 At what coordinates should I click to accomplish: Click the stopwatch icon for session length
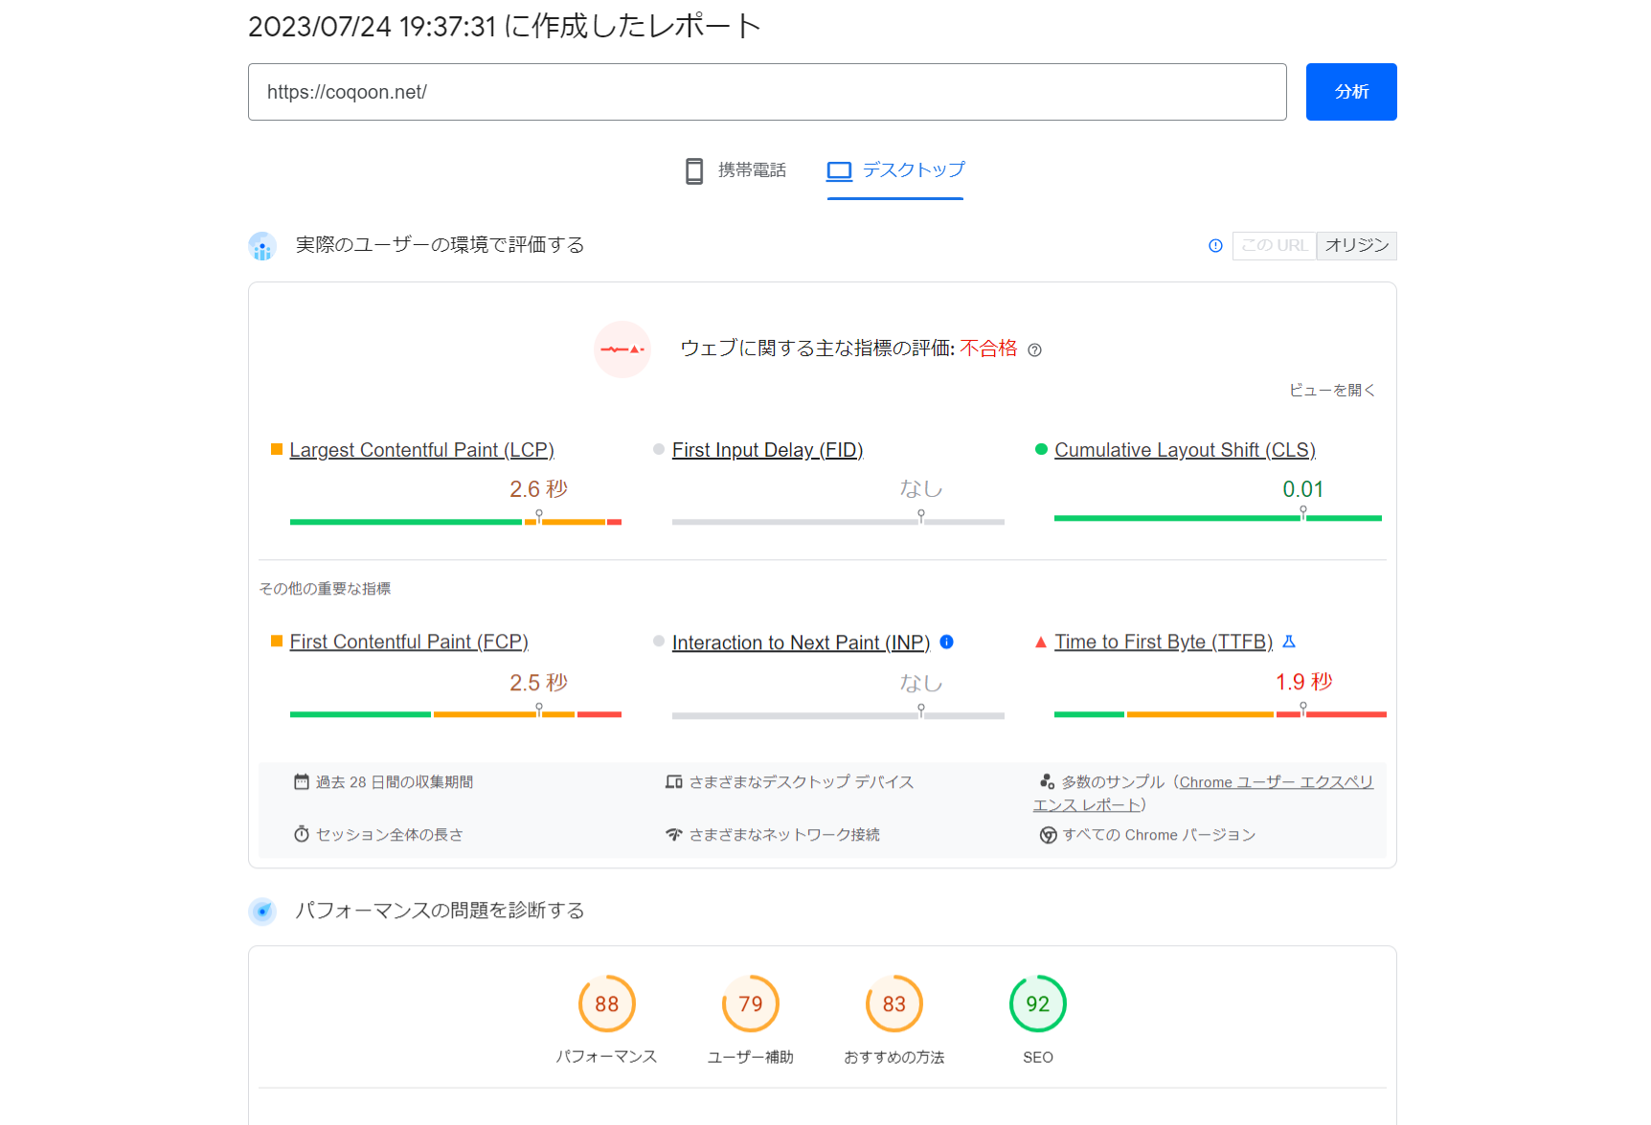302,834
